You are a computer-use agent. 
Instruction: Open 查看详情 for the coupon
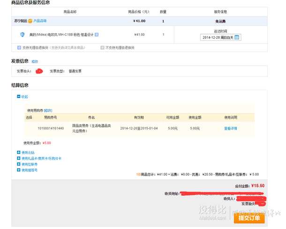pyautogui.click(x=230, y=128)
